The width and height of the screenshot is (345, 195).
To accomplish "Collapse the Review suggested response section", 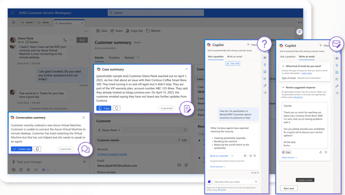I will (283, 87).
